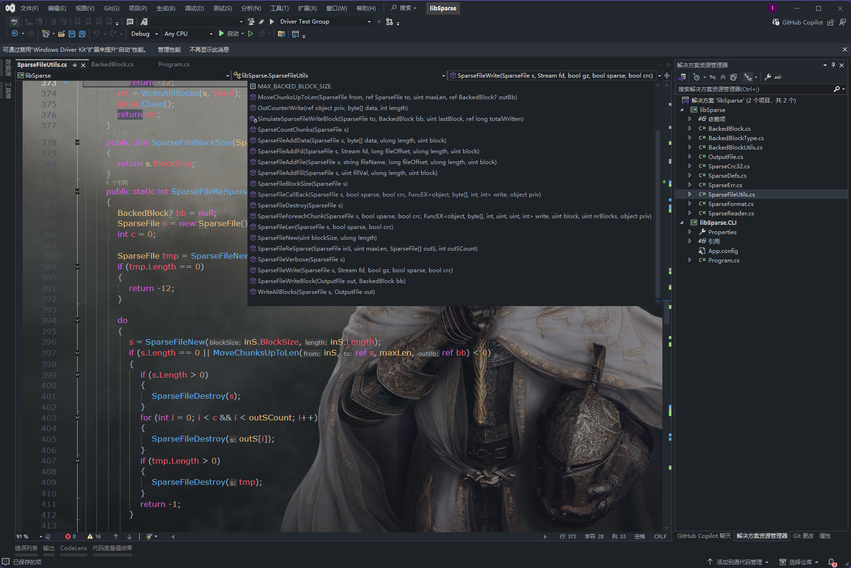This screenshot has width=851, height=568.
Task: Open the notifications bell in status bar
Action: 832,562
